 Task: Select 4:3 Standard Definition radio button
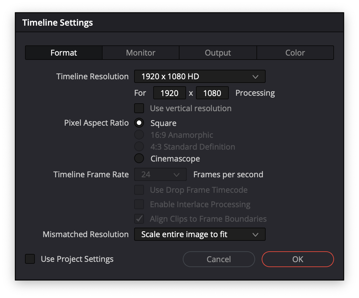139,147
